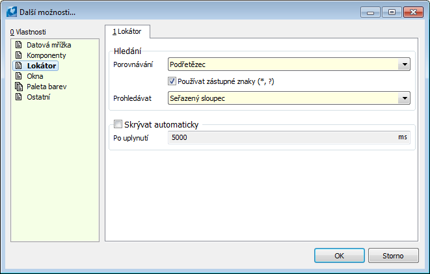This screenshot has height=274, width=430.
Task: Click the document icon next to Okna
Action: click(18, 76)
